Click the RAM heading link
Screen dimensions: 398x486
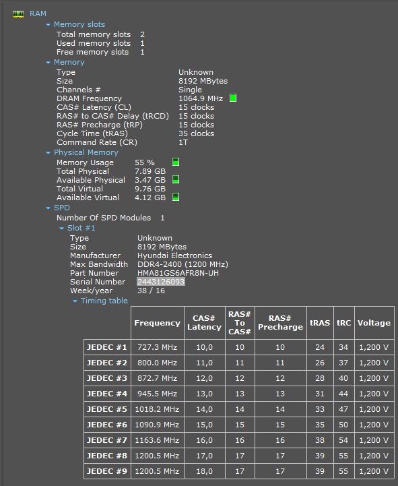pos(38,13)
